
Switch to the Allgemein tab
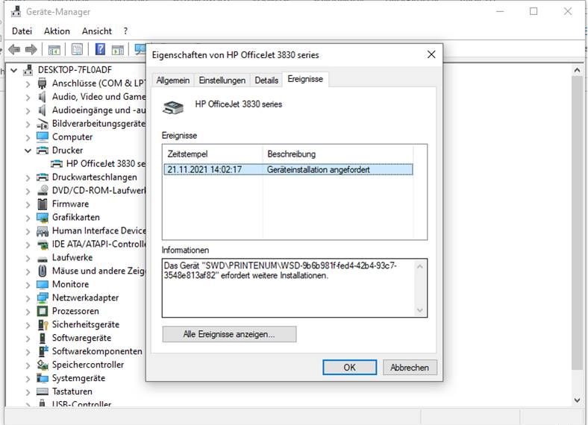pos(172,81)
